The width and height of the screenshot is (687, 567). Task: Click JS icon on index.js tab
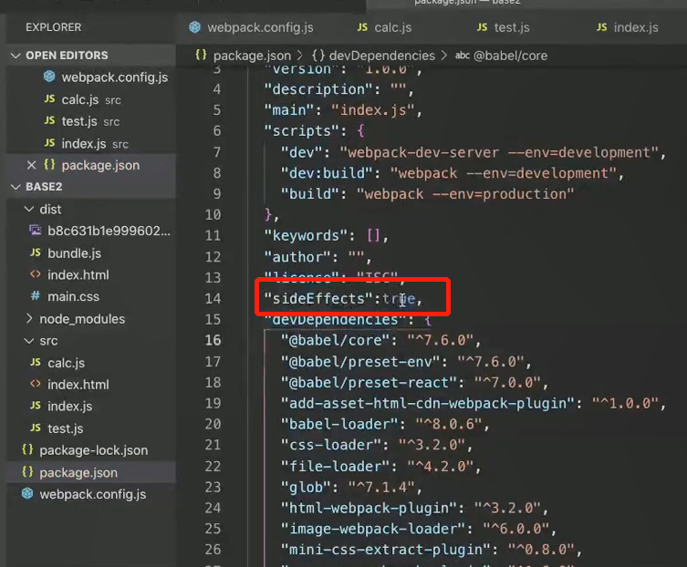coord(602,27)
